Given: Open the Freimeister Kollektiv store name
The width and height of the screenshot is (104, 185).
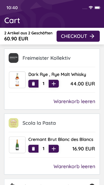Looking at the screenshot, I should pyautogui.click(x=46, y=58).
